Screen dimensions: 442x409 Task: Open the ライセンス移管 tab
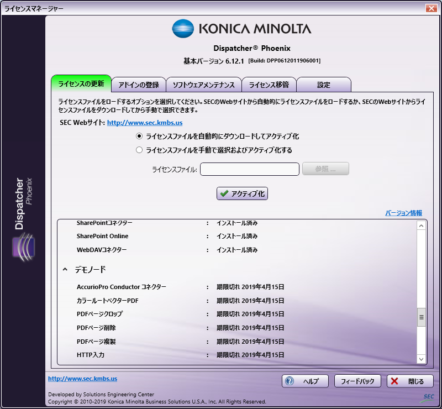[x=269, y=85]
